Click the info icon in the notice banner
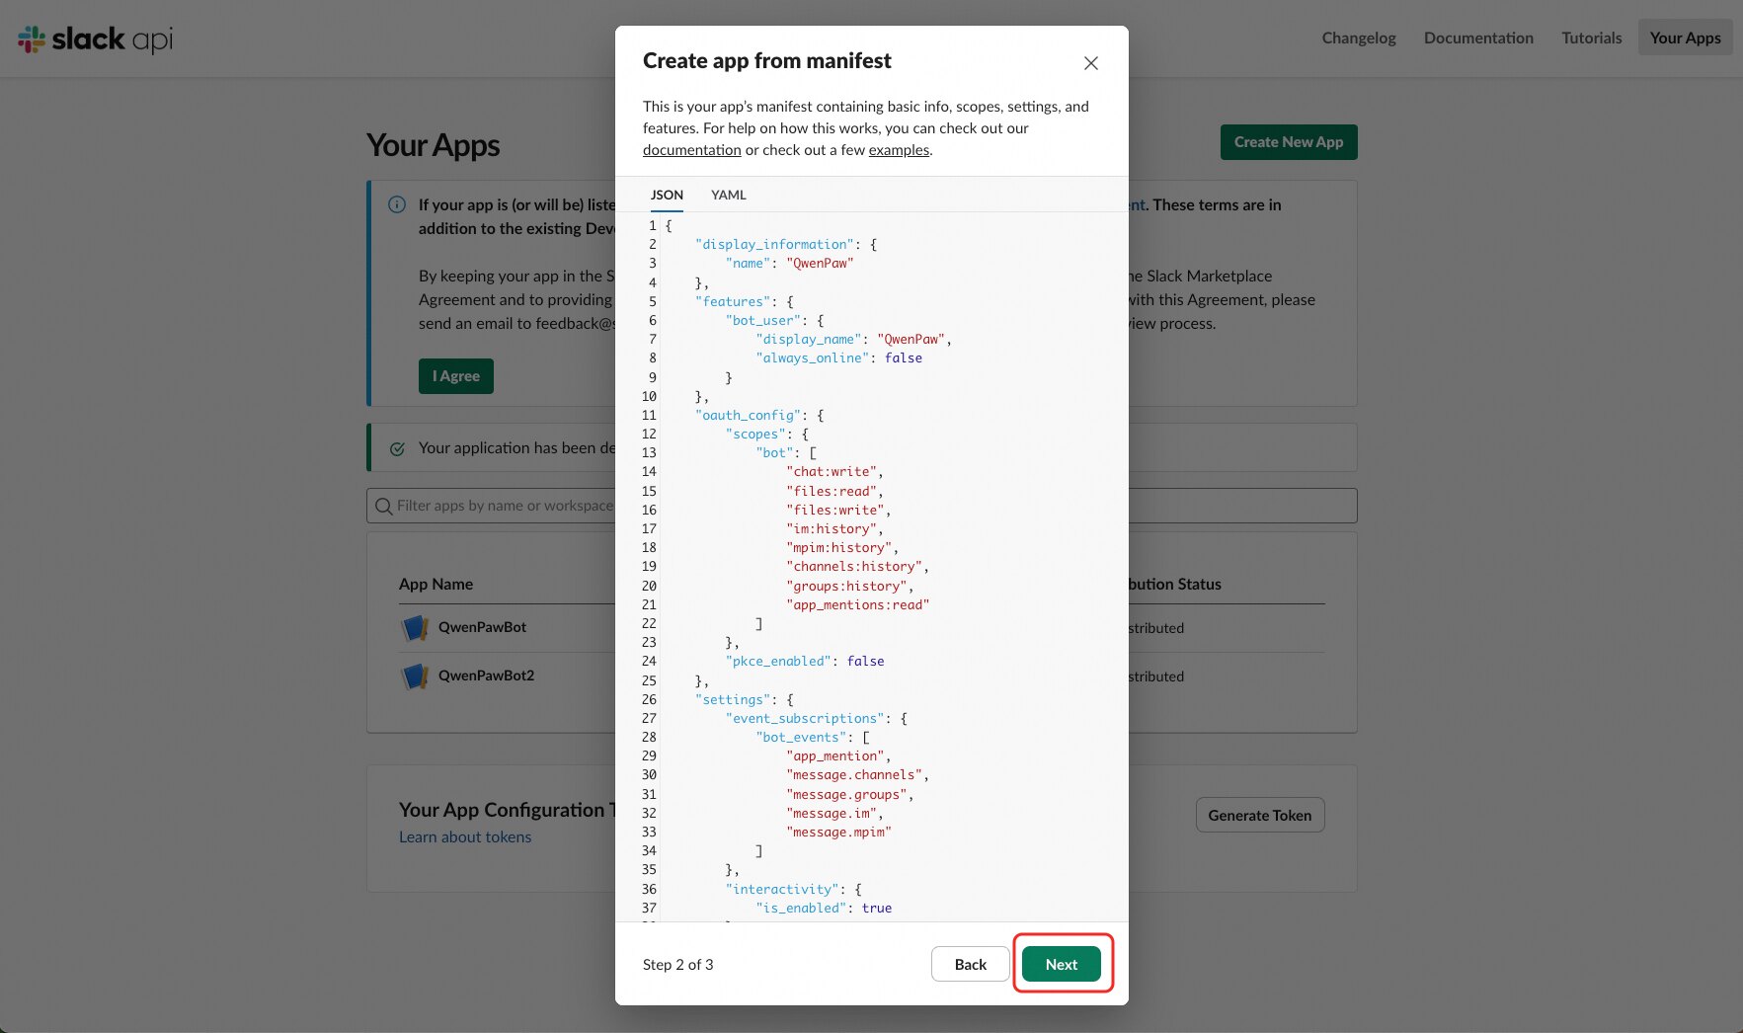Image resolution: width=1743 pixels, height=1033 pixels. pos(397,204)
